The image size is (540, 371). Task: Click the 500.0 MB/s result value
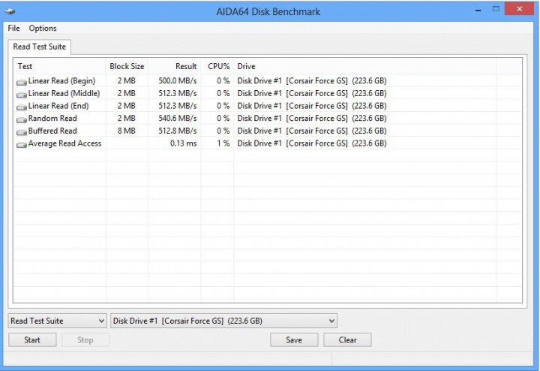177,80
